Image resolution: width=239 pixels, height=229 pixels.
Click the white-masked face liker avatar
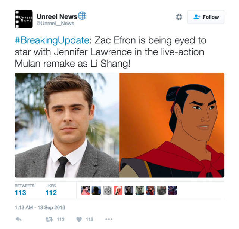129,190
